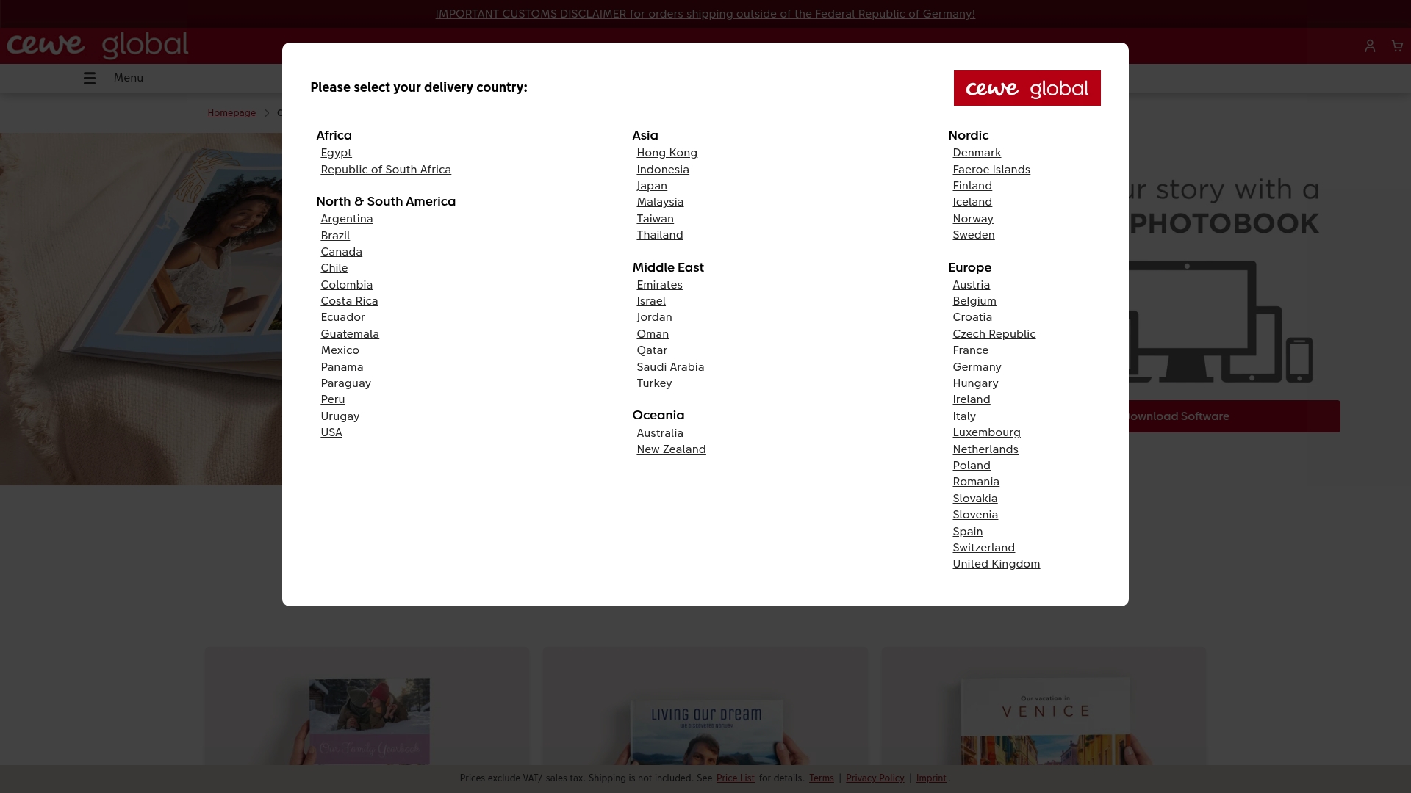
Task: Select United Kingdom from Europe
Action: (997, 564)
